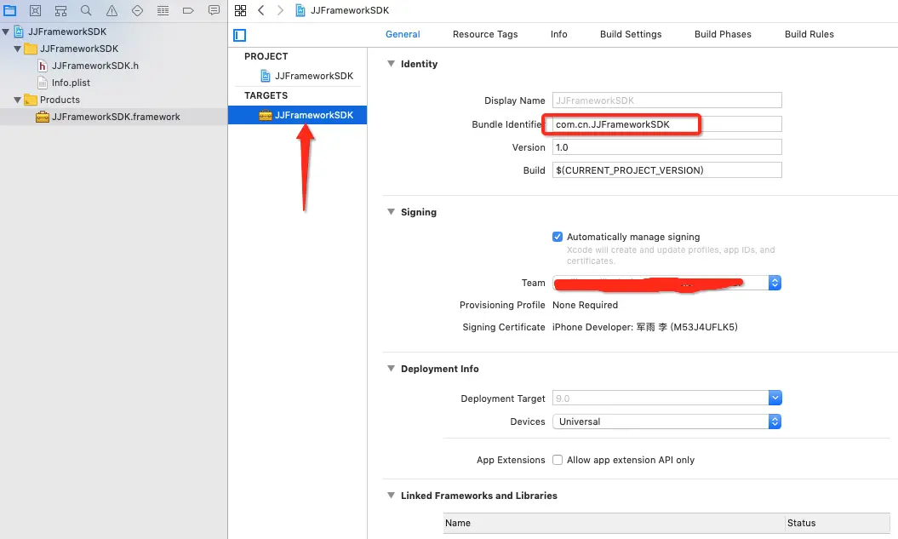Collapse the Products folder triangle
The height and width of the screenshot is (539, 898).
pos(17,100)
